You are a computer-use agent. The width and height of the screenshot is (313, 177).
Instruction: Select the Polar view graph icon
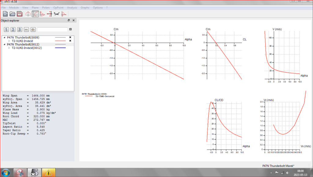35,14
